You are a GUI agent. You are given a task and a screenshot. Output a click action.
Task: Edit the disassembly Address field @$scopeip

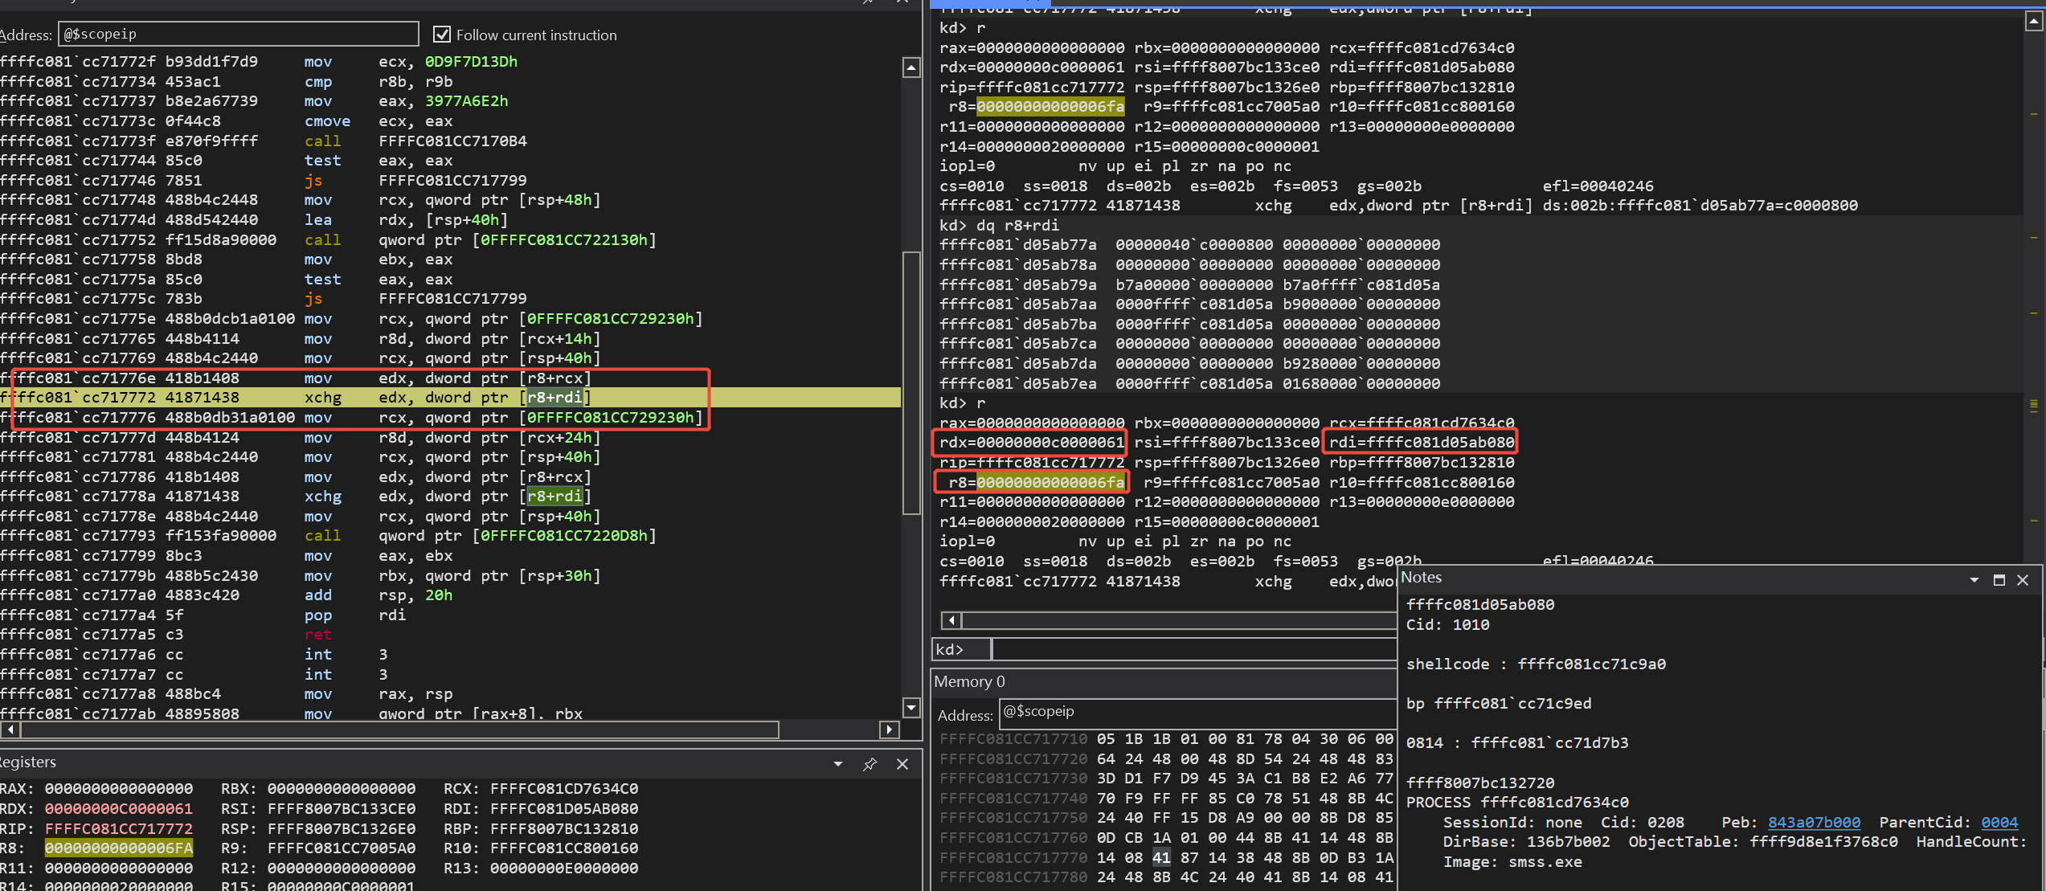(238, 34)
